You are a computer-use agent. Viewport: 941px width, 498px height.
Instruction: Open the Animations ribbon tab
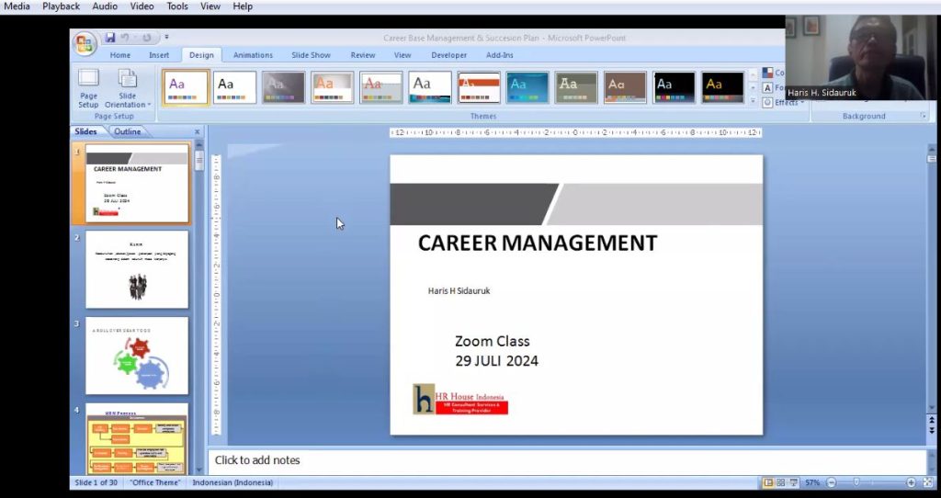click(x=252, y=55)
